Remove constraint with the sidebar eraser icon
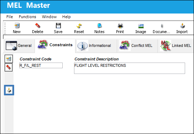194x134 pixels. [x=9, y=68]
